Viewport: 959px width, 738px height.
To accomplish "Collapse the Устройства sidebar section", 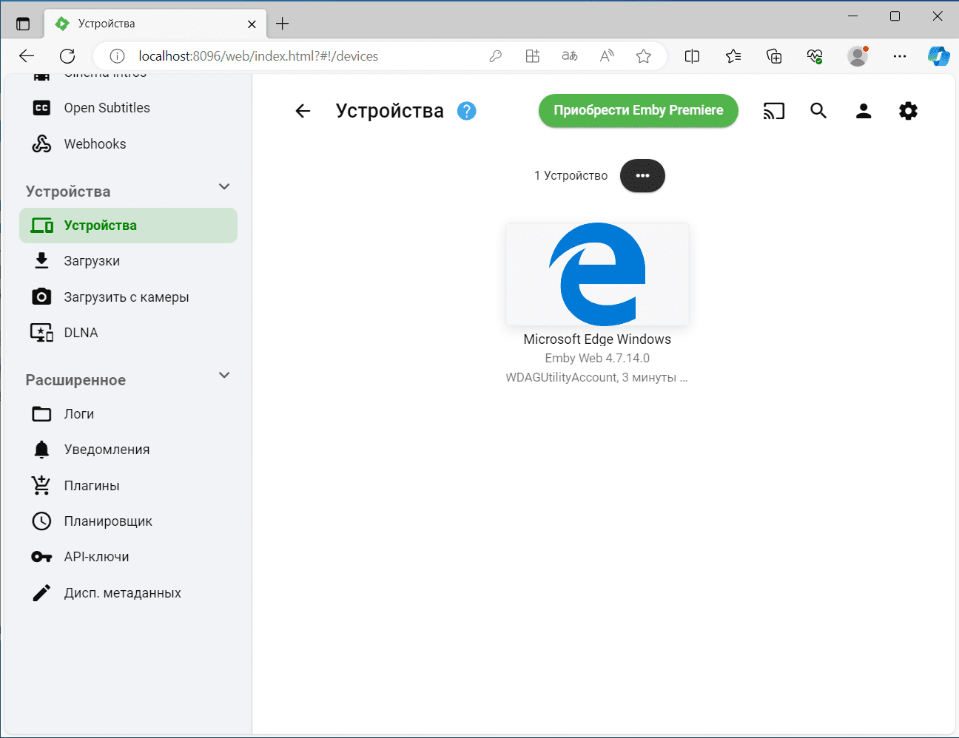I will (x=224, y=187).
